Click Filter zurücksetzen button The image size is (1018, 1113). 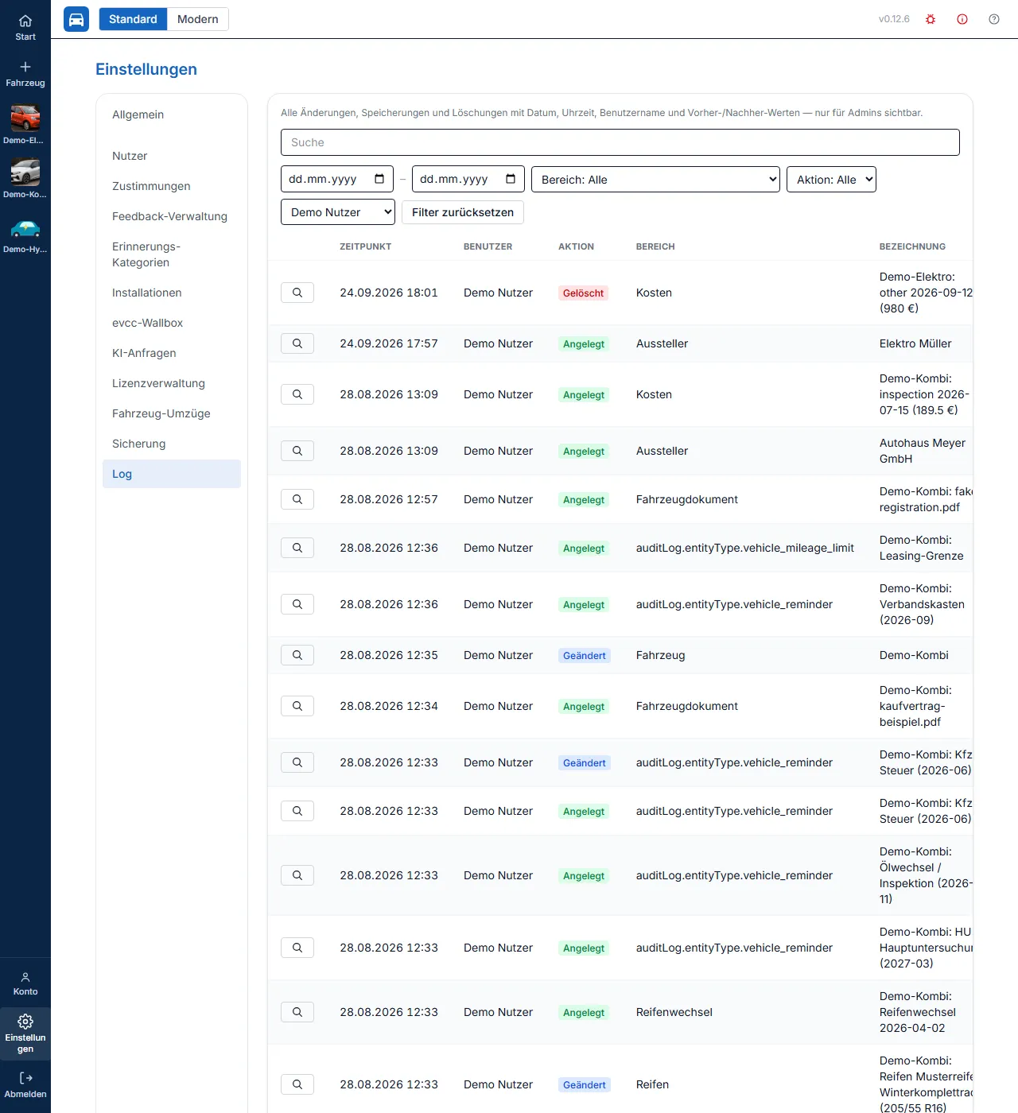(x=463, y=212)
